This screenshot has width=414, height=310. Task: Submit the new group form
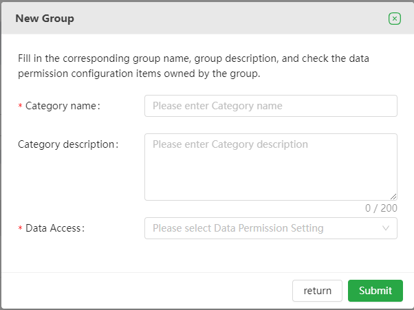(375, 291)
